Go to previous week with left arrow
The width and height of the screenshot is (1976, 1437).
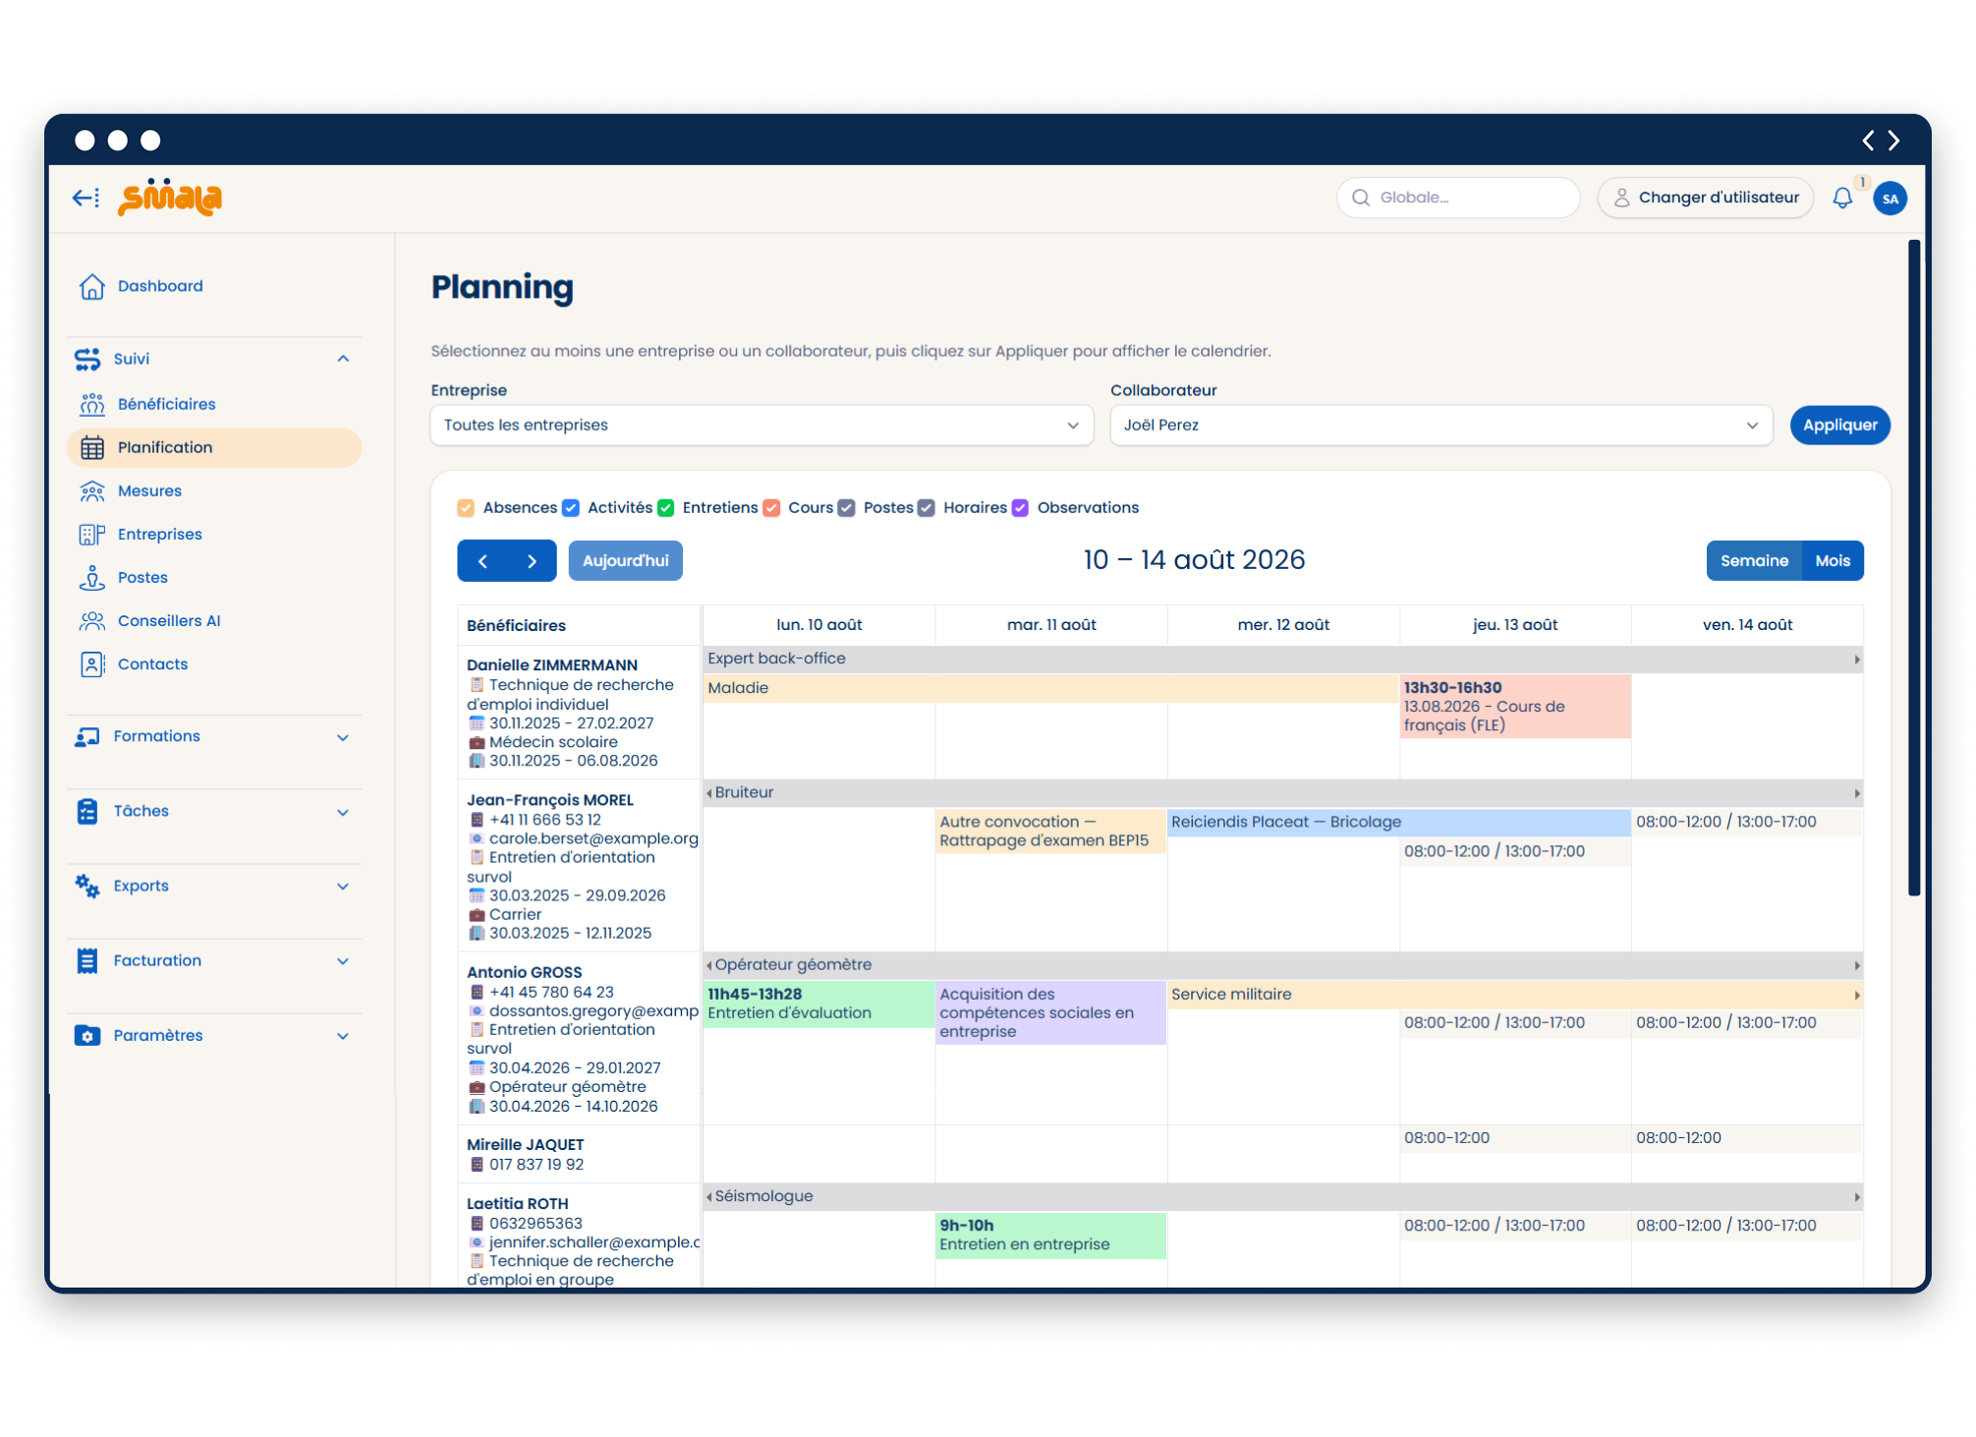point(482,561)
